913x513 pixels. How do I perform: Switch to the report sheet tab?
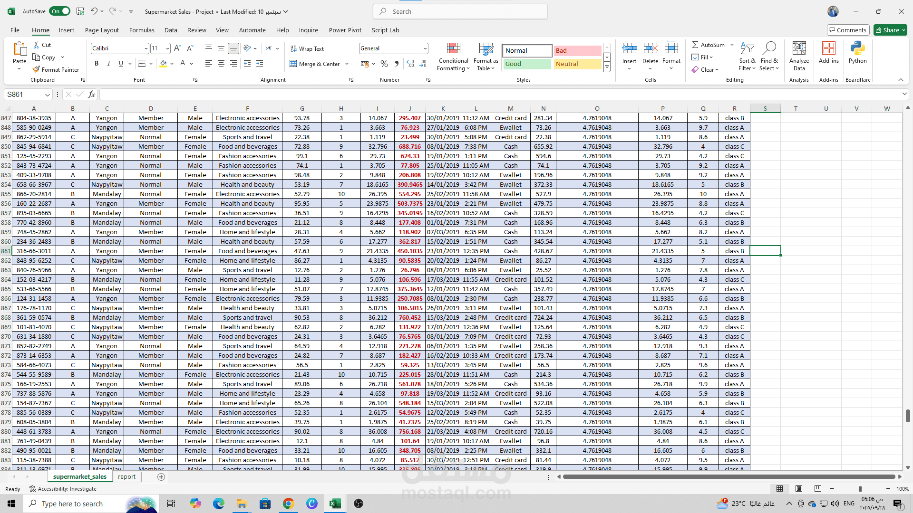pyautogui.click(x=126, y=476)
